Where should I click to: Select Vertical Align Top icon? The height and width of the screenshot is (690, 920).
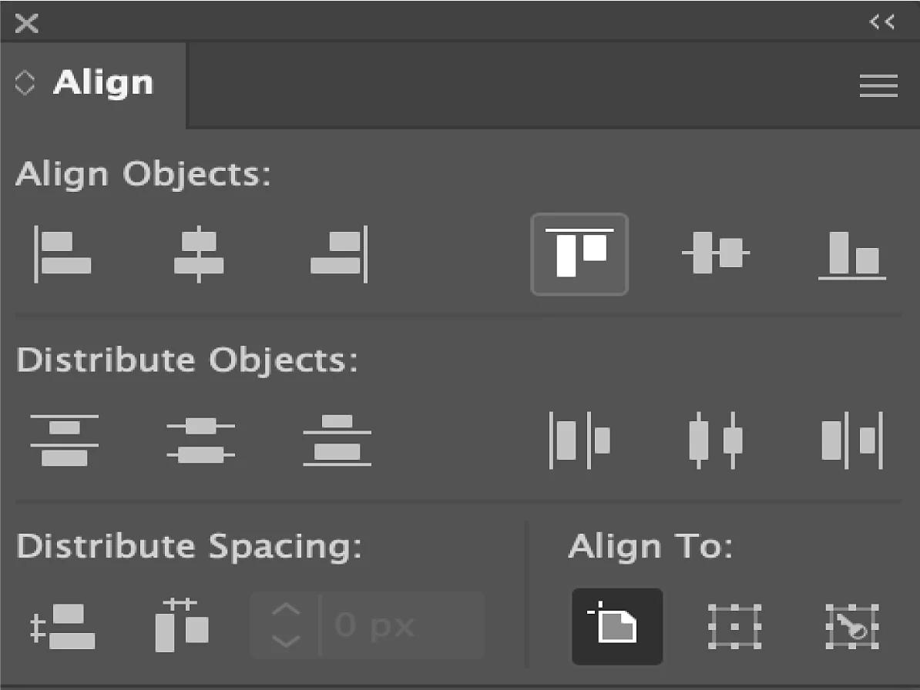[x=579, y=254]
